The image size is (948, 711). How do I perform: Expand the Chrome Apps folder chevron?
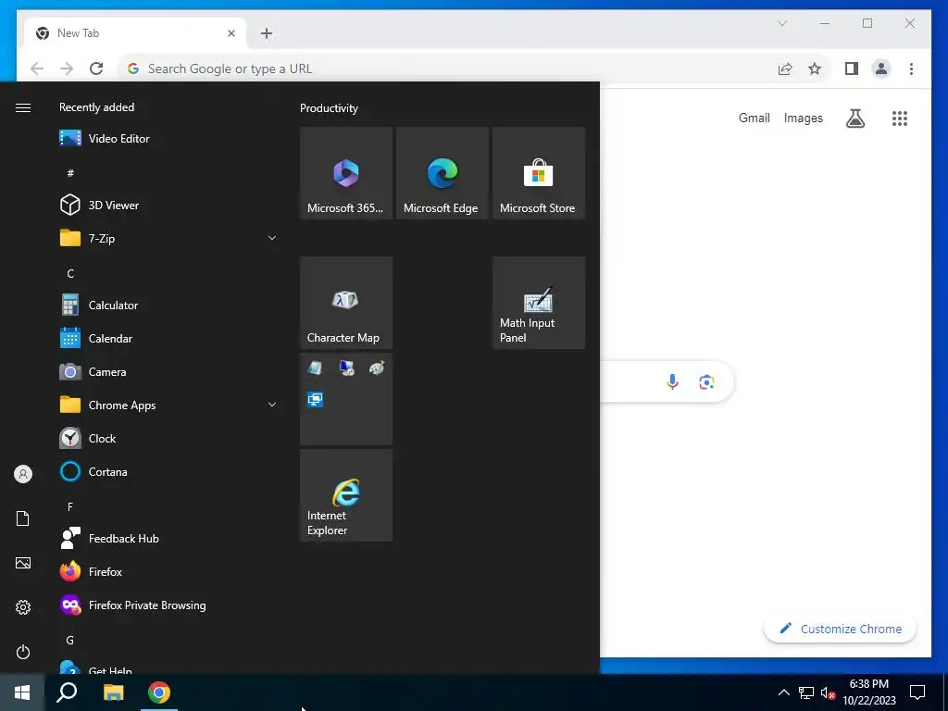pos(272,405)
